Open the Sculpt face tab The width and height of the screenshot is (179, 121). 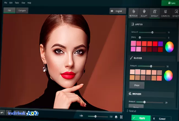(x=144, y=13)
